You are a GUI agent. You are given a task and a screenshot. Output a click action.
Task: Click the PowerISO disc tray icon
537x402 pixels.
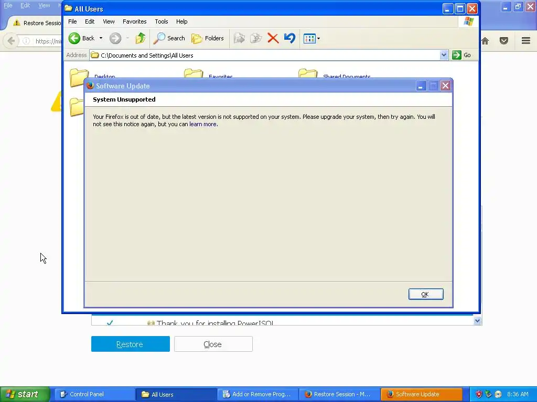click(x=498, y=394)
